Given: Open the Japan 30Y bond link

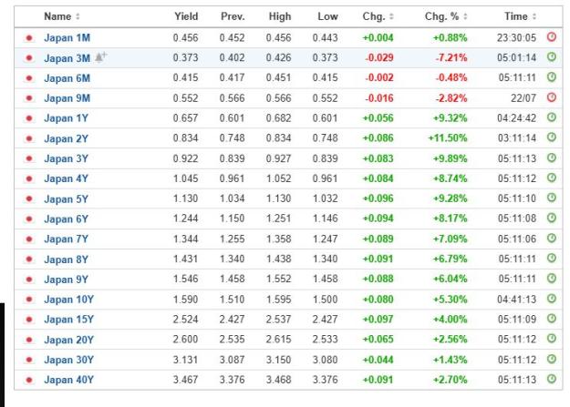Looking at the screenshot, I should click(x=68, y=360).
